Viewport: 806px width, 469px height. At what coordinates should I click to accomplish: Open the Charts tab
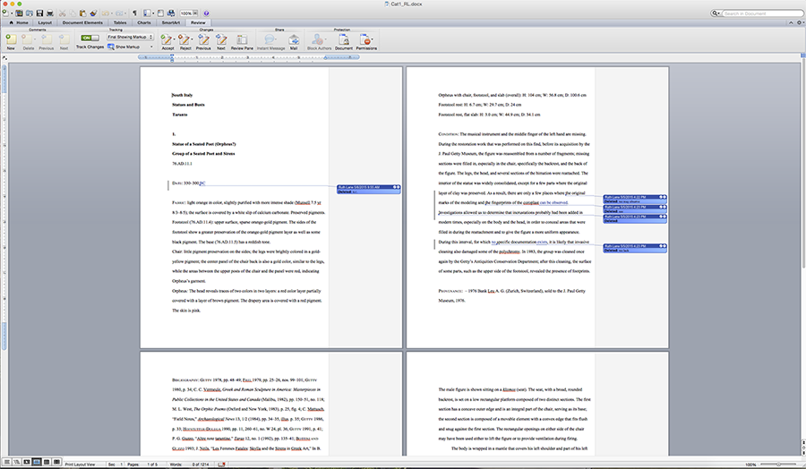144,22
